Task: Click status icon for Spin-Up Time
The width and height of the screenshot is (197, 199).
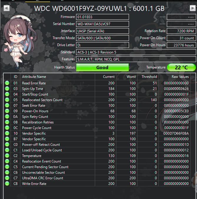Action: coord(7,88)
